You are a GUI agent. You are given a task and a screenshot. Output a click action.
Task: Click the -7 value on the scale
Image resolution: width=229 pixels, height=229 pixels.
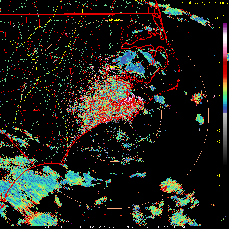click(219, 187)
